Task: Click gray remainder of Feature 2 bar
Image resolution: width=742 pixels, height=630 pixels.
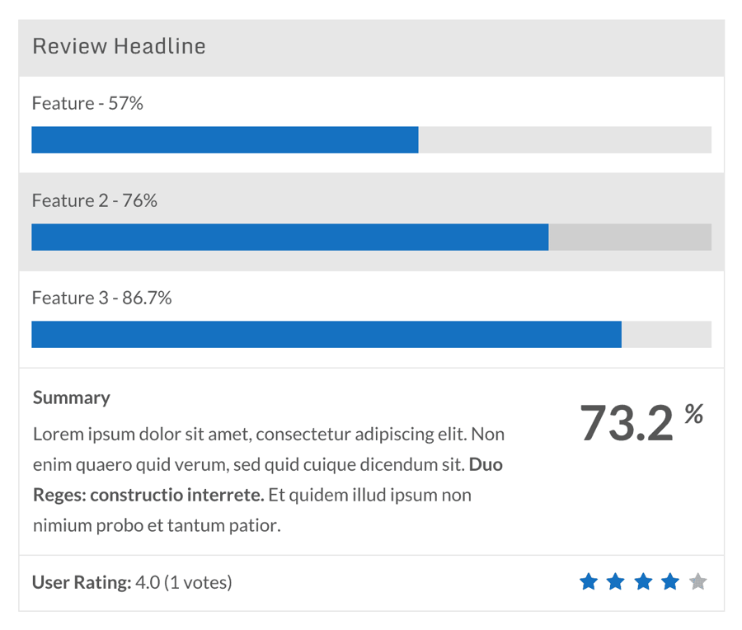Action: tap(631, 237)
